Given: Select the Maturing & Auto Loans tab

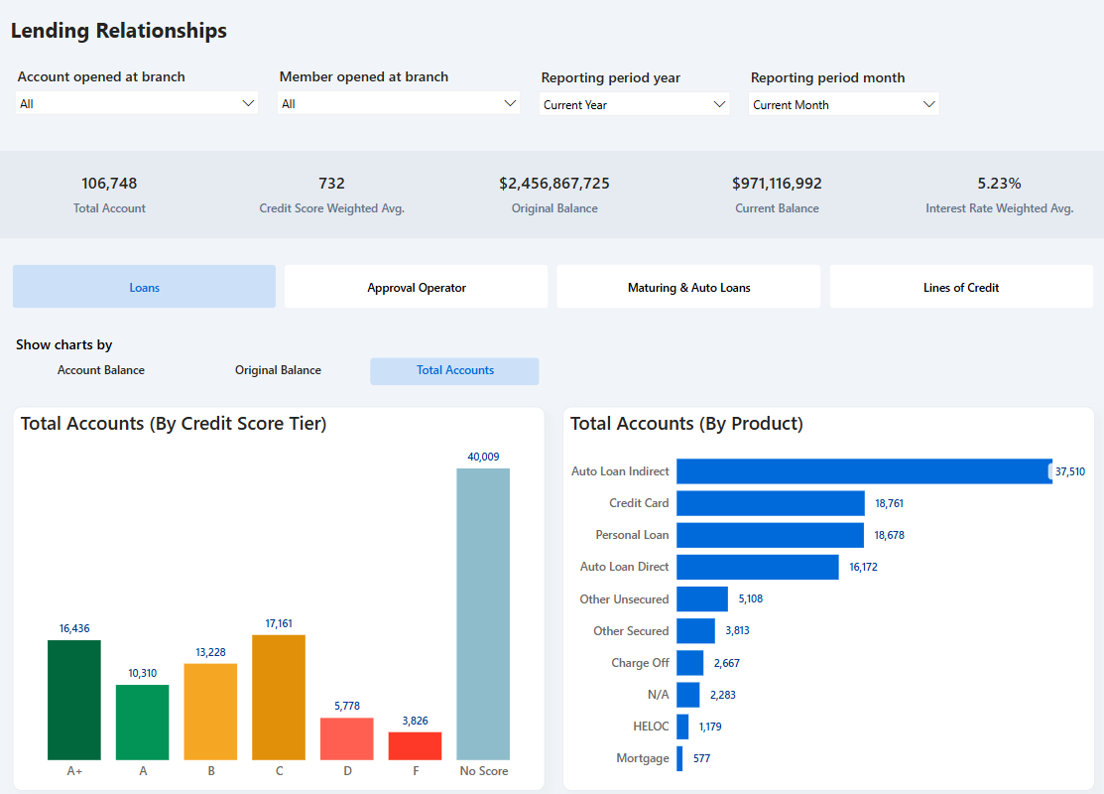Looking at the screenshot, I should (688, 287).
